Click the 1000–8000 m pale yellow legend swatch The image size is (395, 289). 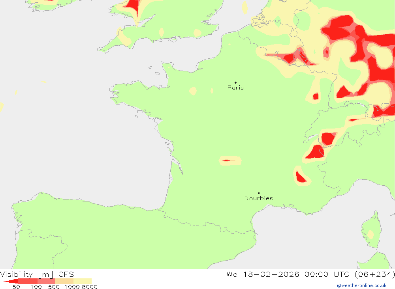[83, 281]
